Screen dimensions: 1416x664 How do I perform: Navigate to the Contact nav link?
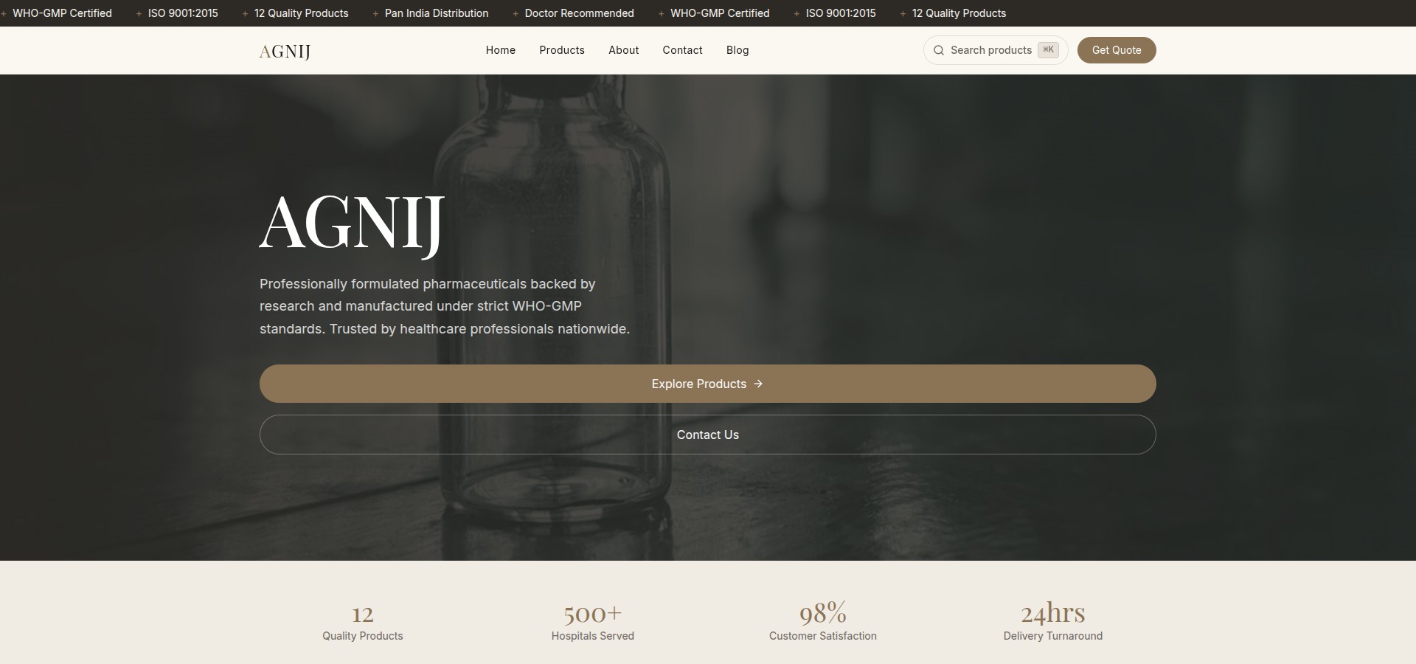pyautogui.click(x=682, y=50)
